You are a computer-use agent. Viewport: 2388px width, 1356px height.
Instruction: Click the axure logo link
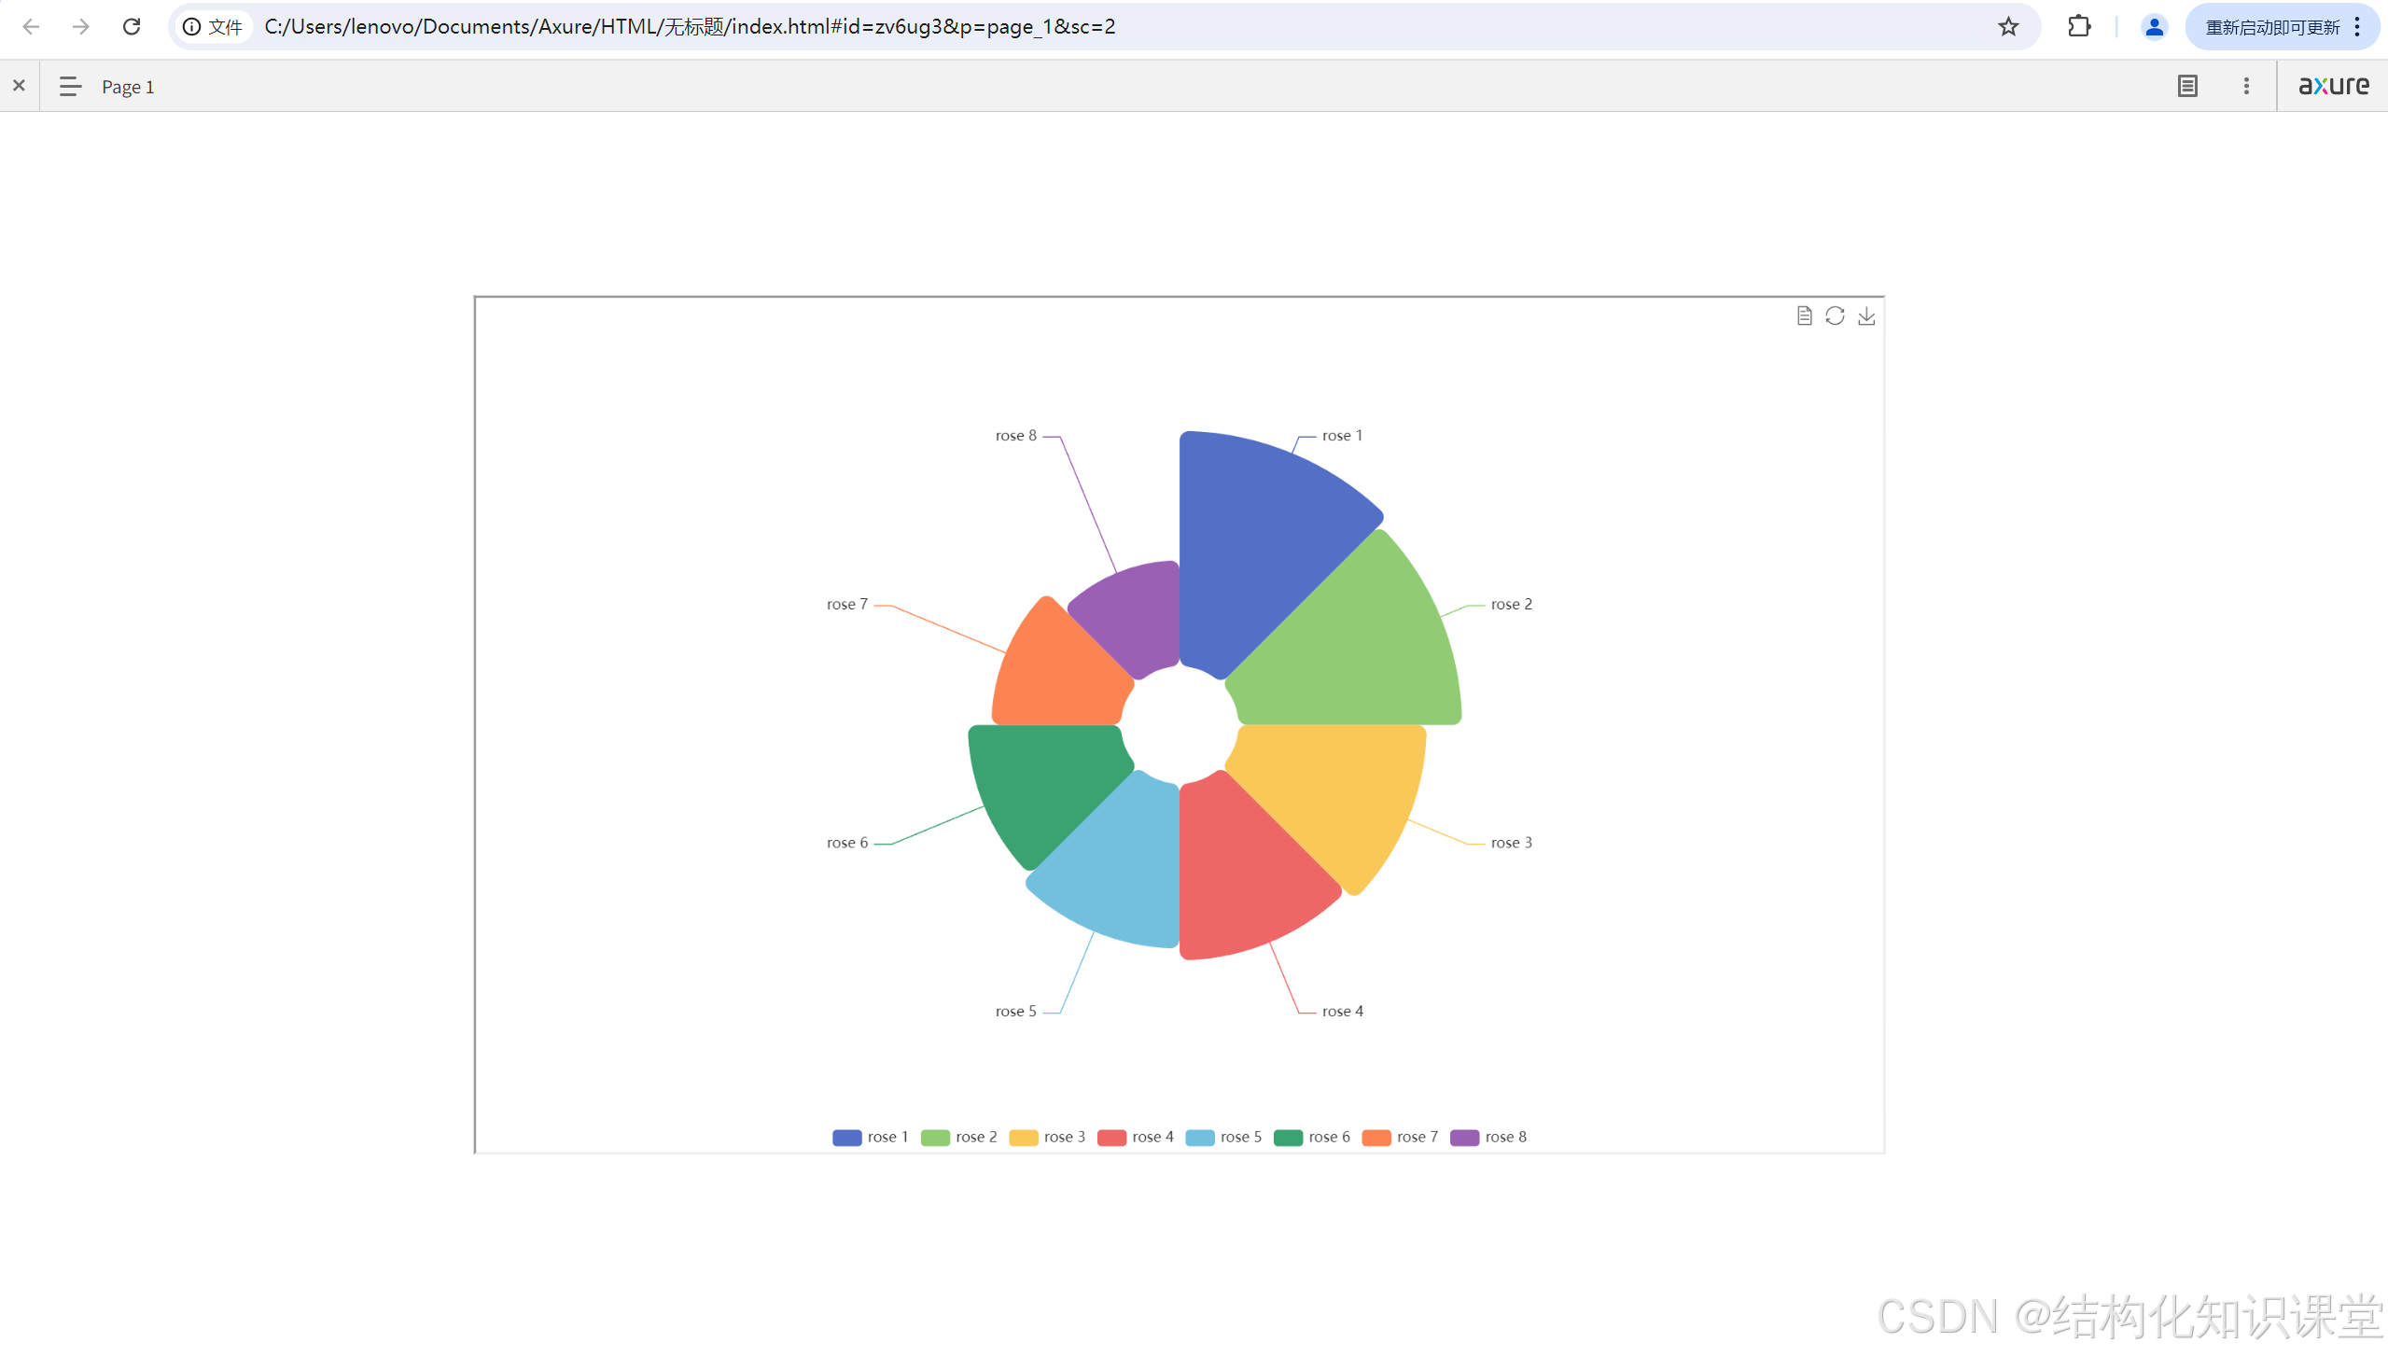tap(2333, 86)
